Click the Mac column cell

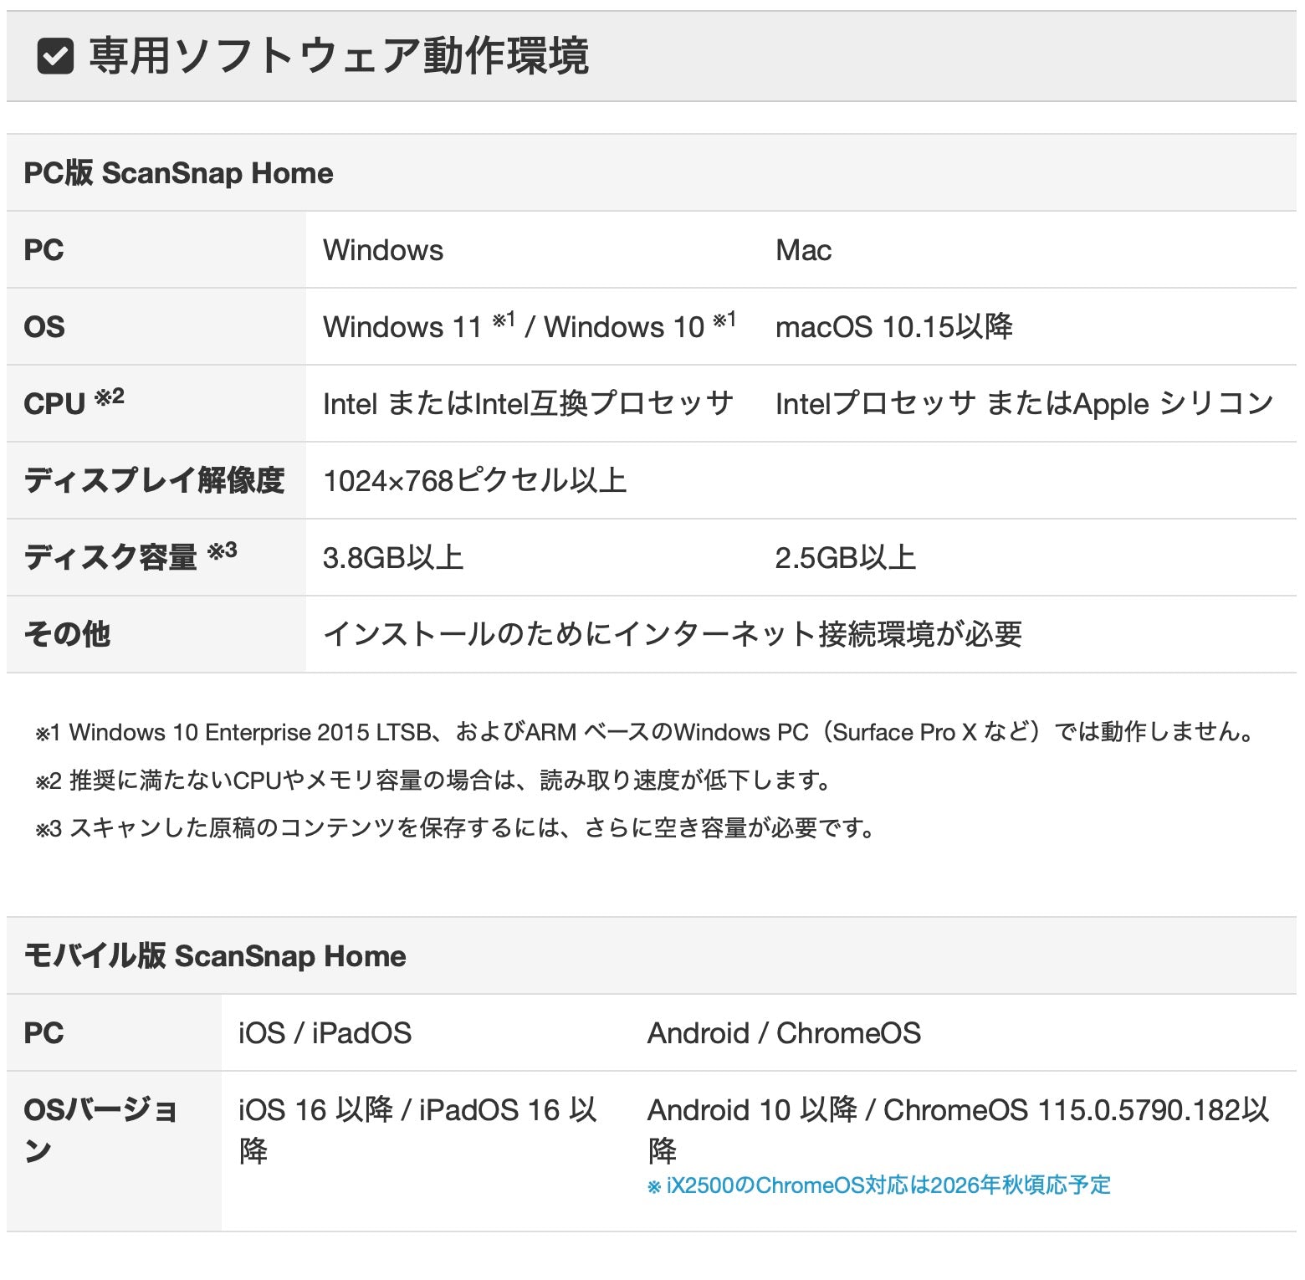click(x=1027, y=249)
